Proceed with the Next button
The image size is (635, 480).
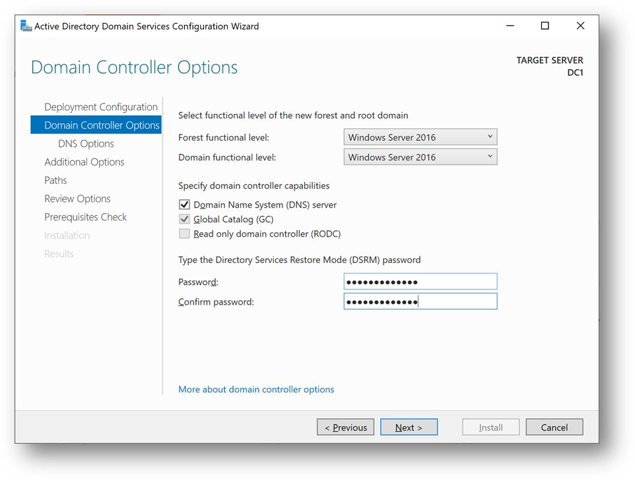(409, 427)
